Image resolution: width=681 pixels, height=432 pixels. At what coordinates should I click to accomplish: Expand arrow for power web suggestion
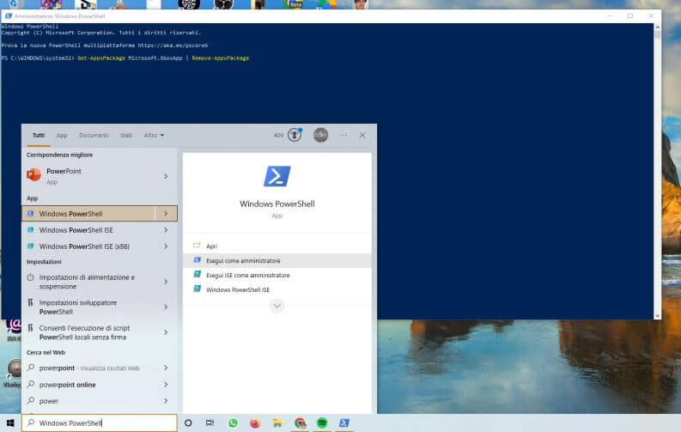point(166,401)
